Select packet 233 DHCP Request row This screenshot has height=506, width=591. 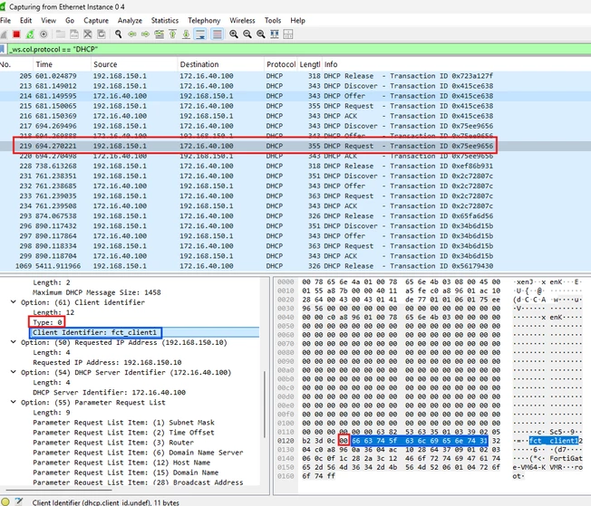295,196
